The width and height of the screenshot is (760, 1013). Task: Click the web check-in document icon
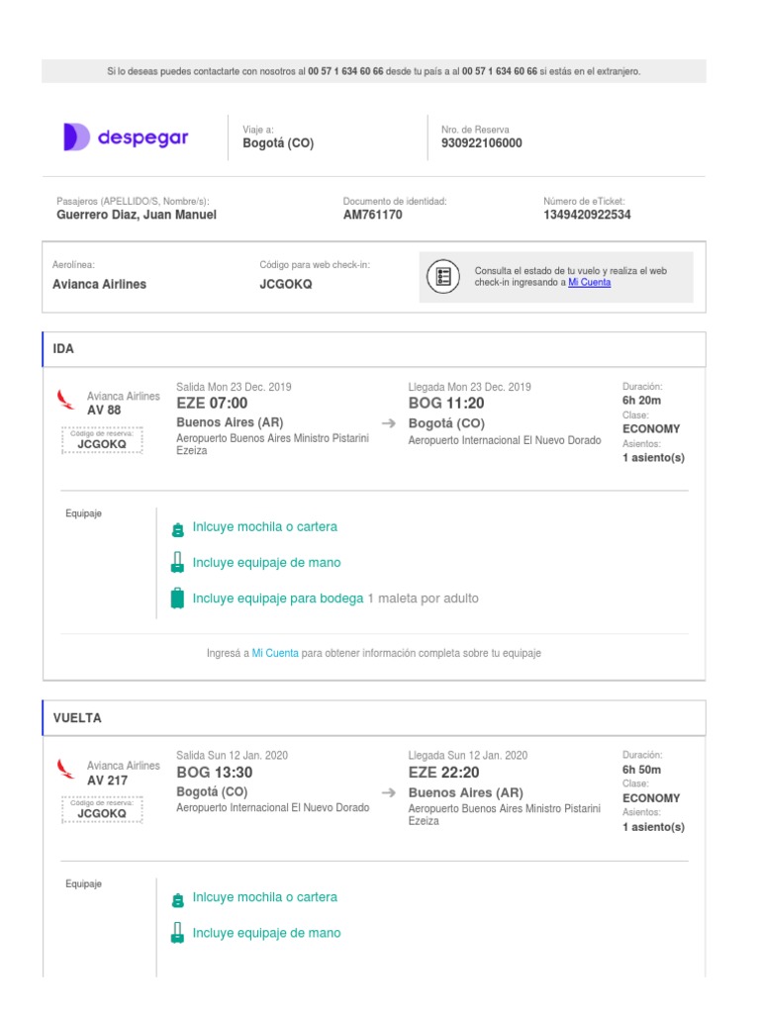444,276
